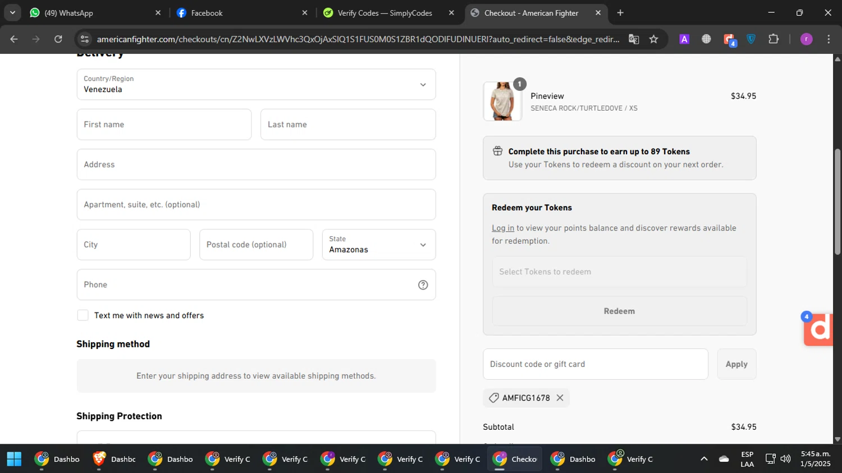This screenshot has width=842, height=473.
Task: Click the scrollbar down arrow
Action: tap(838, 439)
